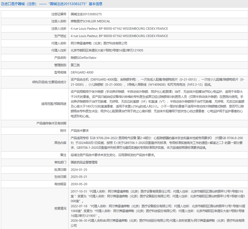Click the 审批部门 label
248x229 pixels.
pyautogui.click(x=60, y=162)
